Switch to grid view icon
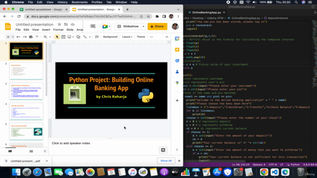This screenshot has width=317, height=178. 31,151
